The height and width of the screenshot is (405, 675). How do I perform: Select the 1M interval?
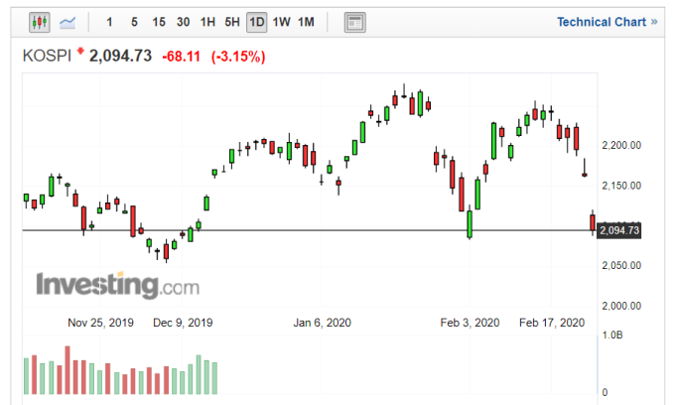306,22
